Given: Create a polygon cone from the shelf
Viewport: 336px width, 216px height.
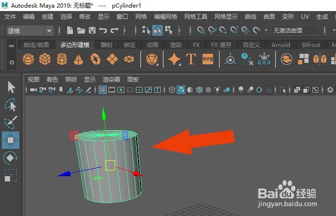Looking at the screenshot, I should (x=78, y=60).
